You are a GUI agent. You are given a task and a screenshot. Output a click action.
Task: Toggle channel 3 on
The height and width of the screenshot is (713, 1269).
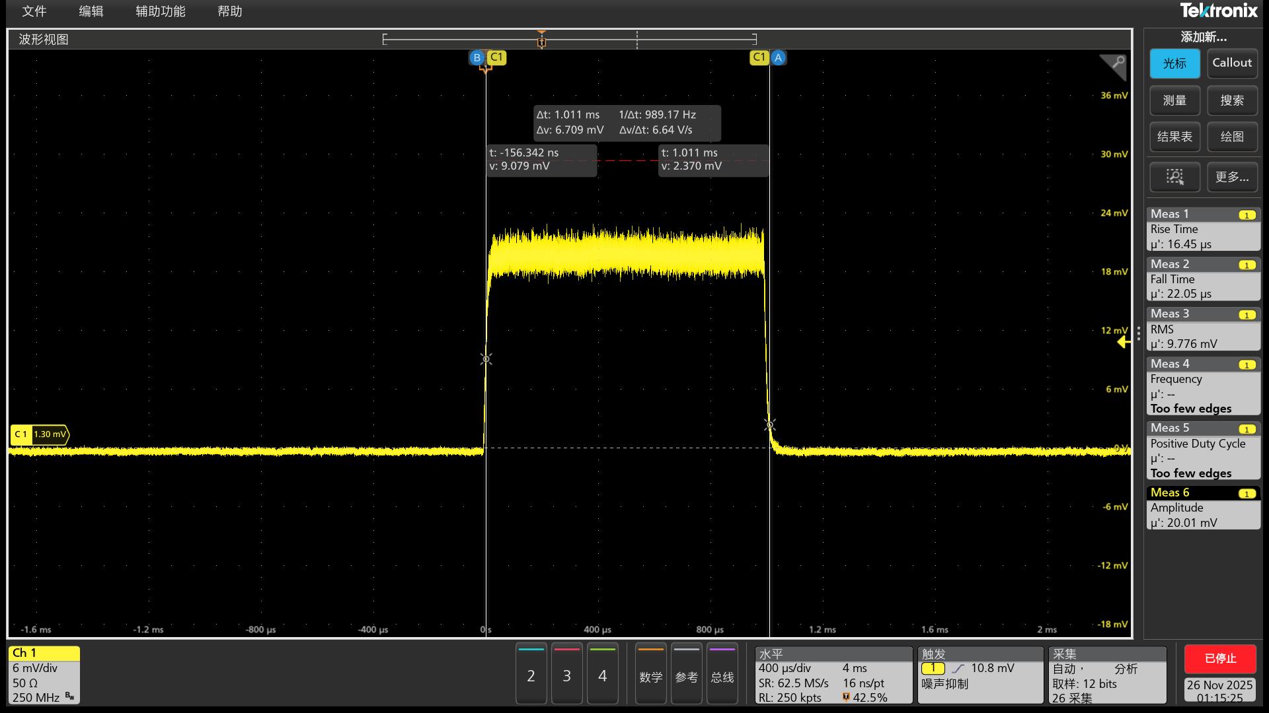coord(566,675)
